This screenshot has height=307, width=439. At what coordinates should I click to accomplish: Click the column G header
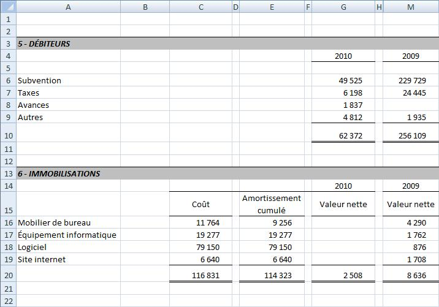pos(343,7)
